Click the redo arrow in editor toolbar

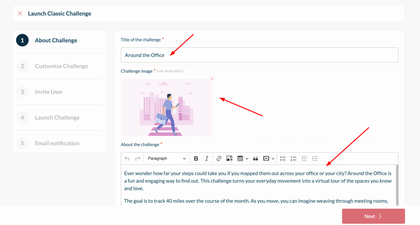tap(138, 158)
